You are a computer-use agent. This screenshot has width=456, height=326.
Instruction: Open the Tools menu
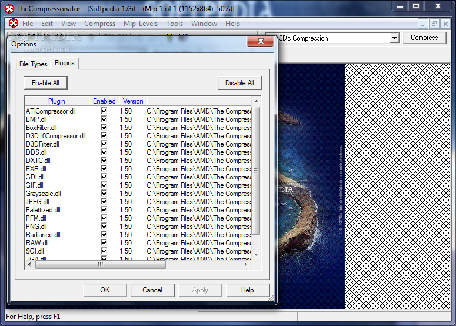tap(174, 24)
